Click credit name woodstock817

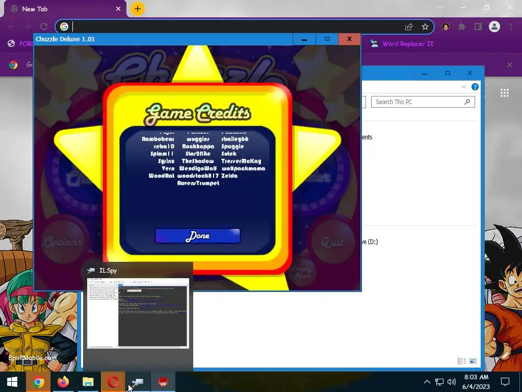click(x=198, y=176)
